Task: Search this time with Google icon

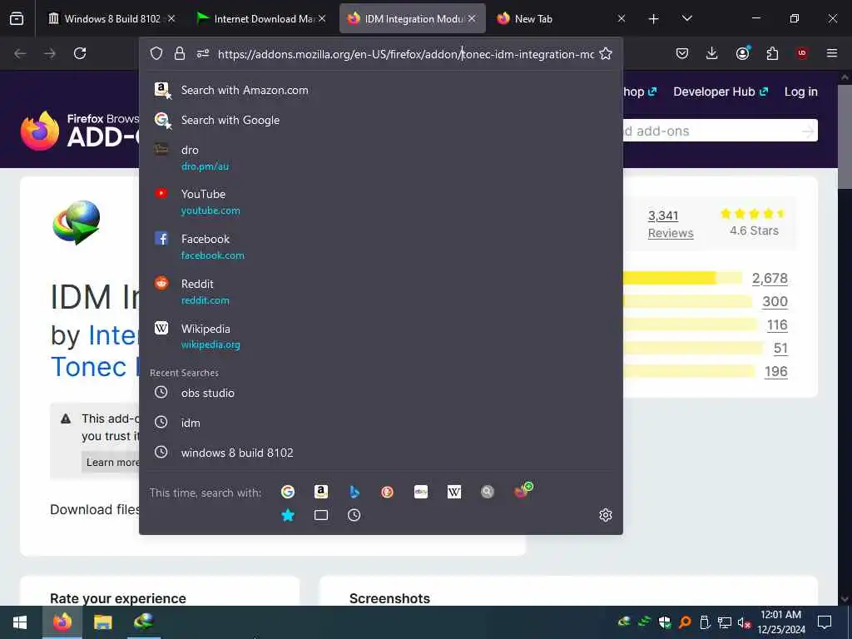Action: (287, 492)
